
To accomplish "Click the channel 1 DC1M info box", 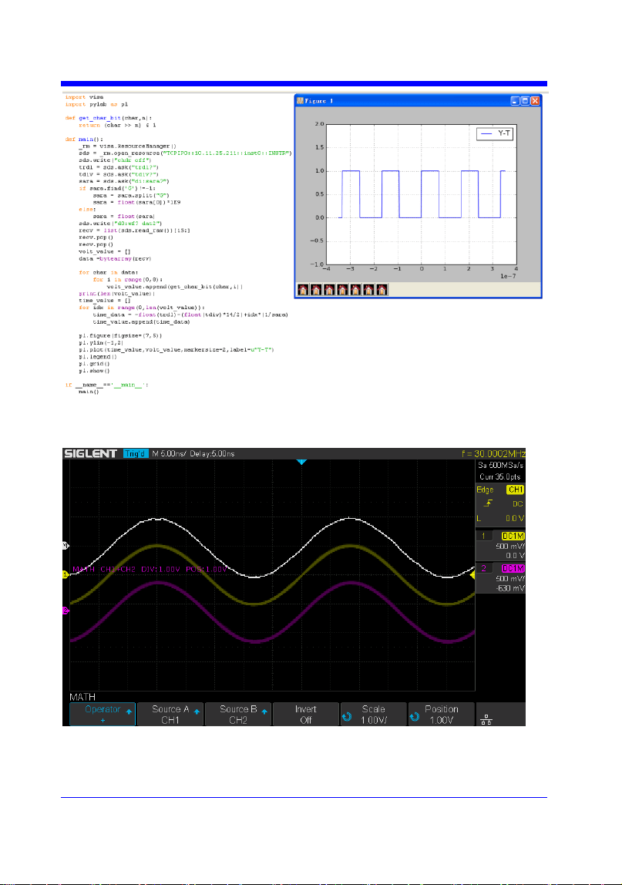I will pyautogui.click(x=501, y=545).
